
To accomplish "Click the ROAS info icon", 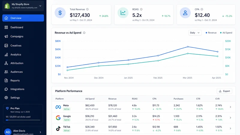I will tap(141, 9).
